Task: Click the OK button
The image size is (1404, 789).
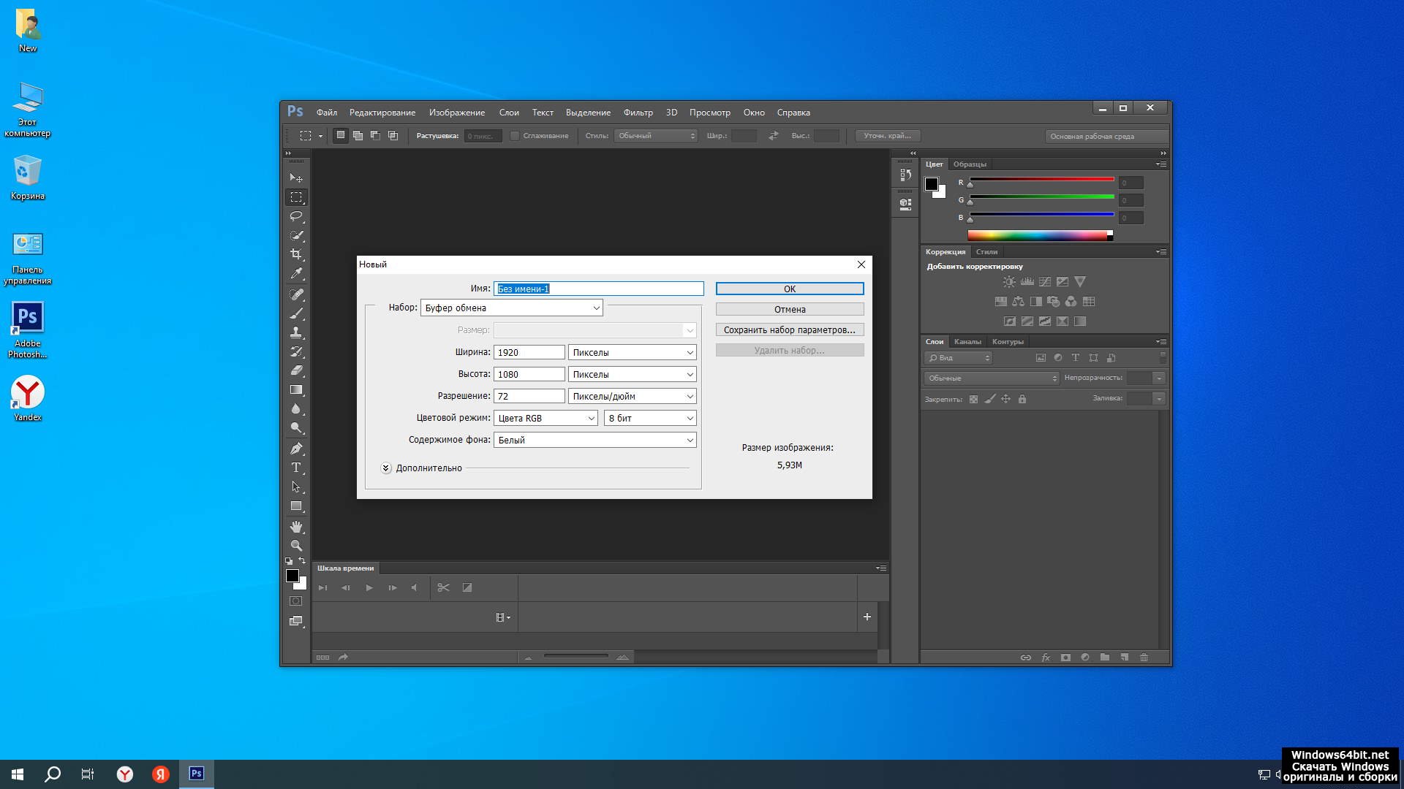Action: [x=789, y=289]
